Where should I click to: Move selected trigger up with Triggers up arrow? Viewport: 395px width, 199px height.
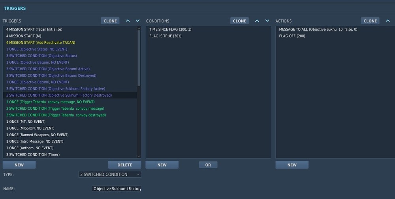click(x=128, y=21)
